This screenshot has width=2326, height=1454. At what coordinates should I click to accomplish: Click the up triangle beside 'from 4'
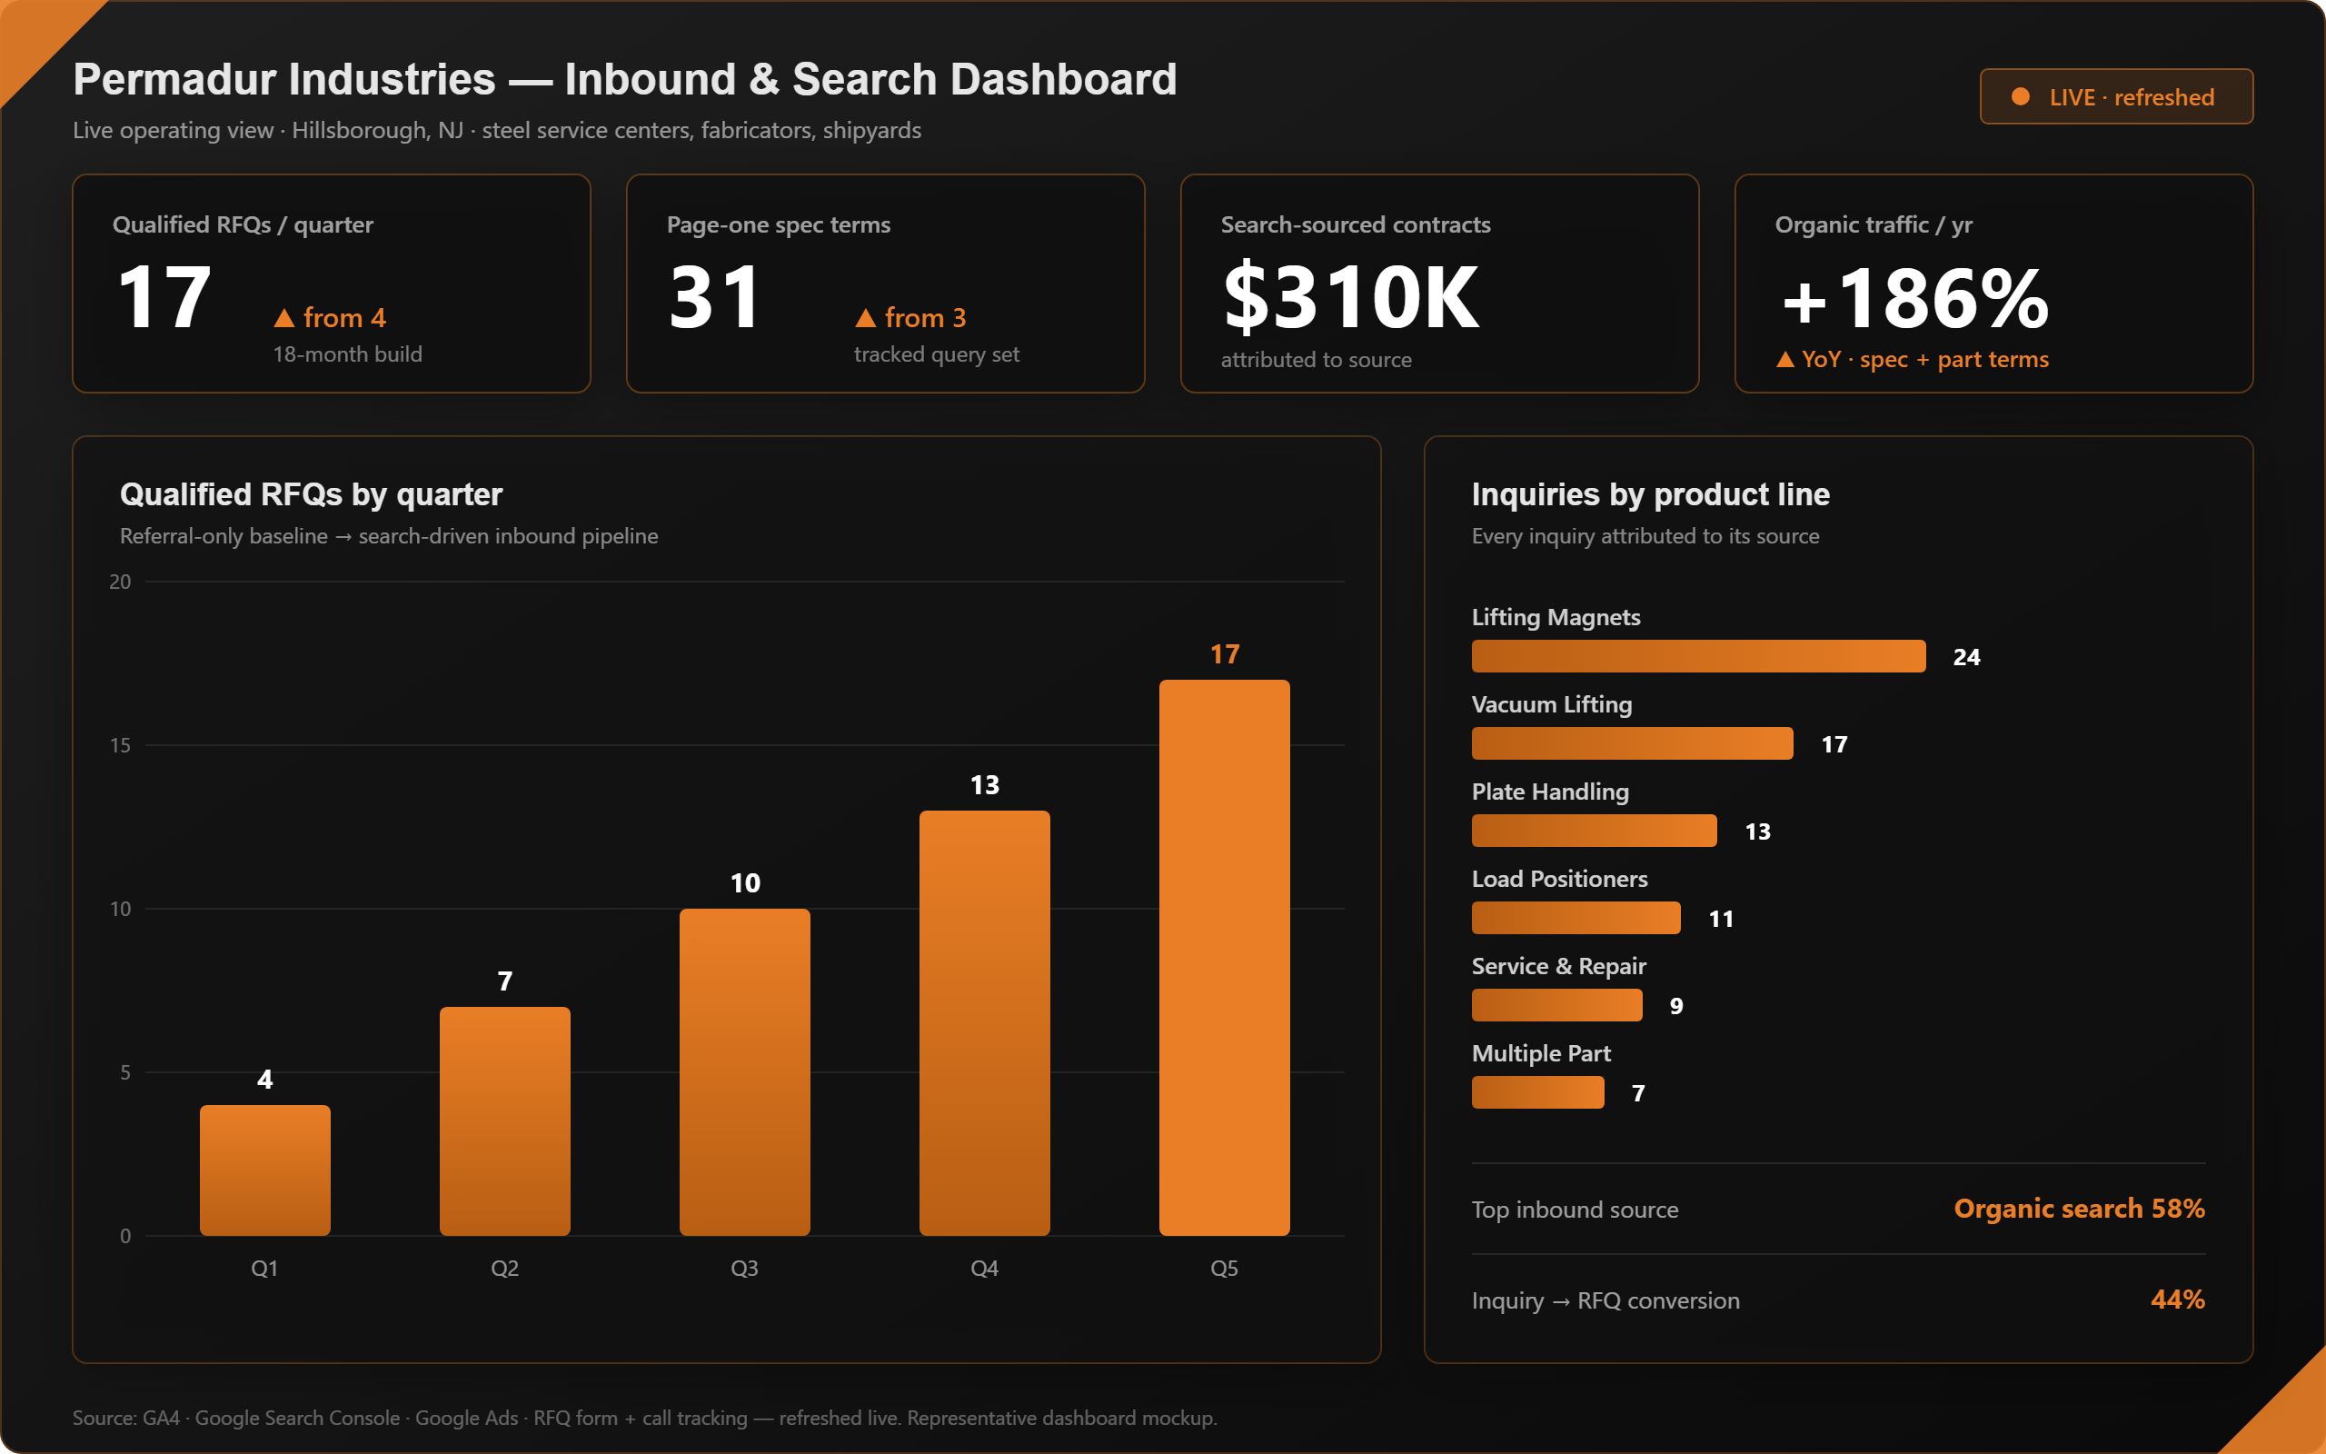(283, 317)
